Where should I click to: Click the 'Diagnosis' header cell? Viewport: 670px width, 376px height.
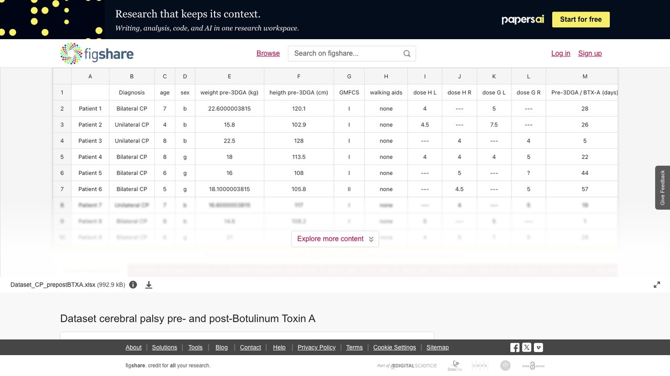(132, 92)
